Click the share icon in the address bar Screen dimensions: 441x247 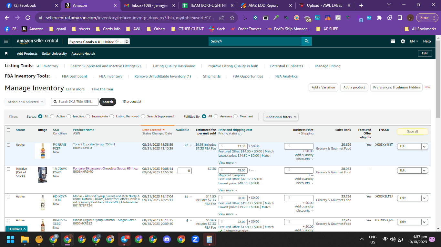tap(222, 18)
